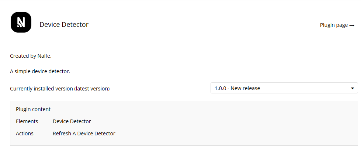Image resolution: width=361 pixels, height=153 pixels.
Task: Select the Actions row label
Action: (25, 134)
